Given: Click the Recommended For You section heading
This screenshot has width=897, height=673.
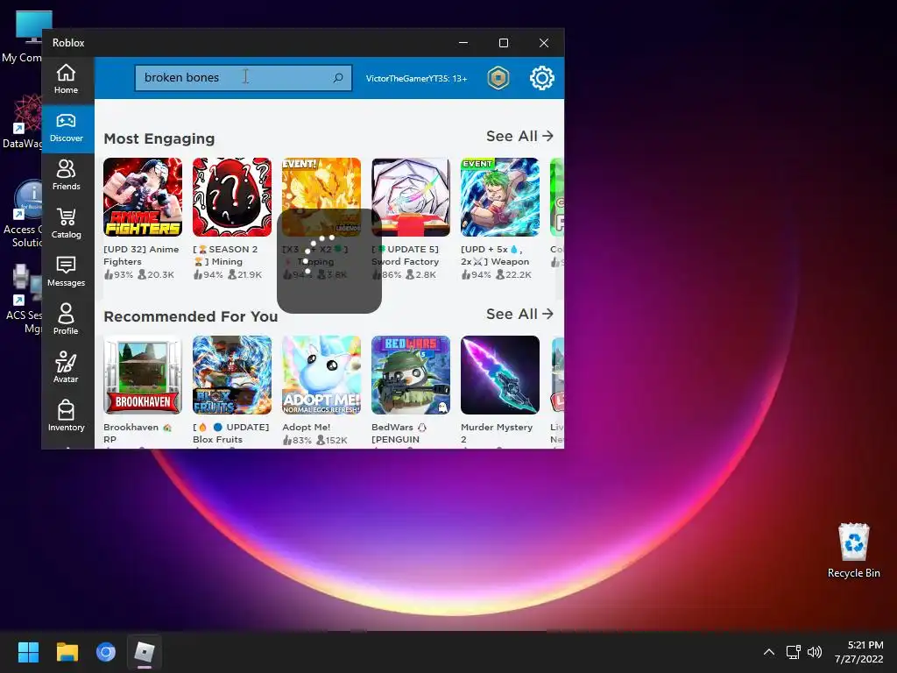Looking at the screenshot, I should (190, 316).
